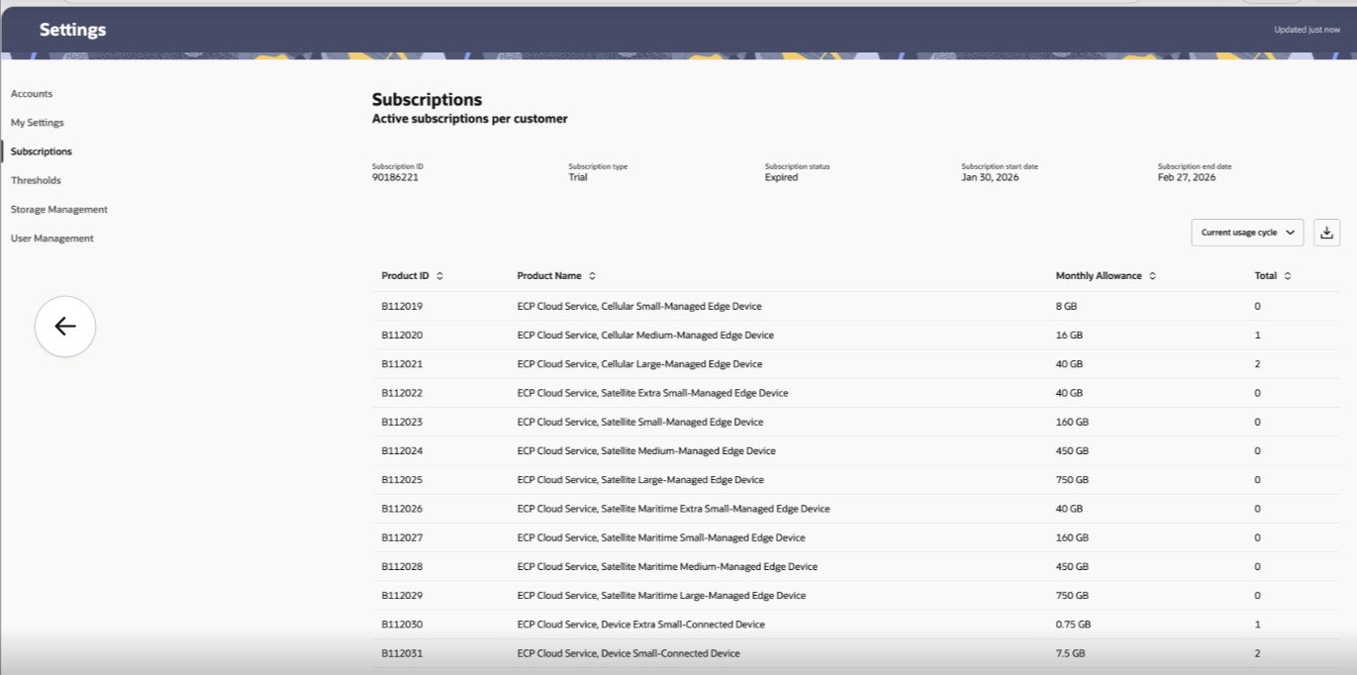Select product ID B112027
Viewport: 1357px width, 675px height.
(x=402, y=537)
